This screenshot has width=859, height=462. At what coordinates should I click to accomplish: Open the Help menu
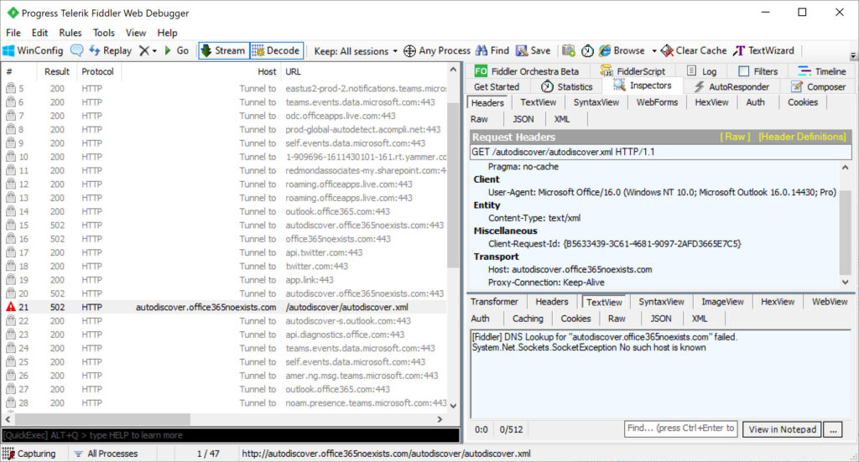(x=167, y=33)
